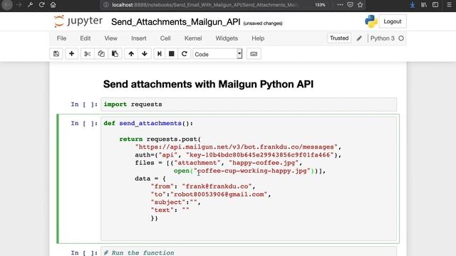Click the Mailgun API URL string

pos(236,147)
